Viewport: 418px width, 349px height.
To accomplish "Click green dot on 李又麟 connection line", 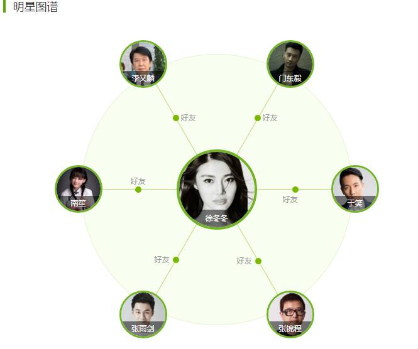I will click(175, 118).
